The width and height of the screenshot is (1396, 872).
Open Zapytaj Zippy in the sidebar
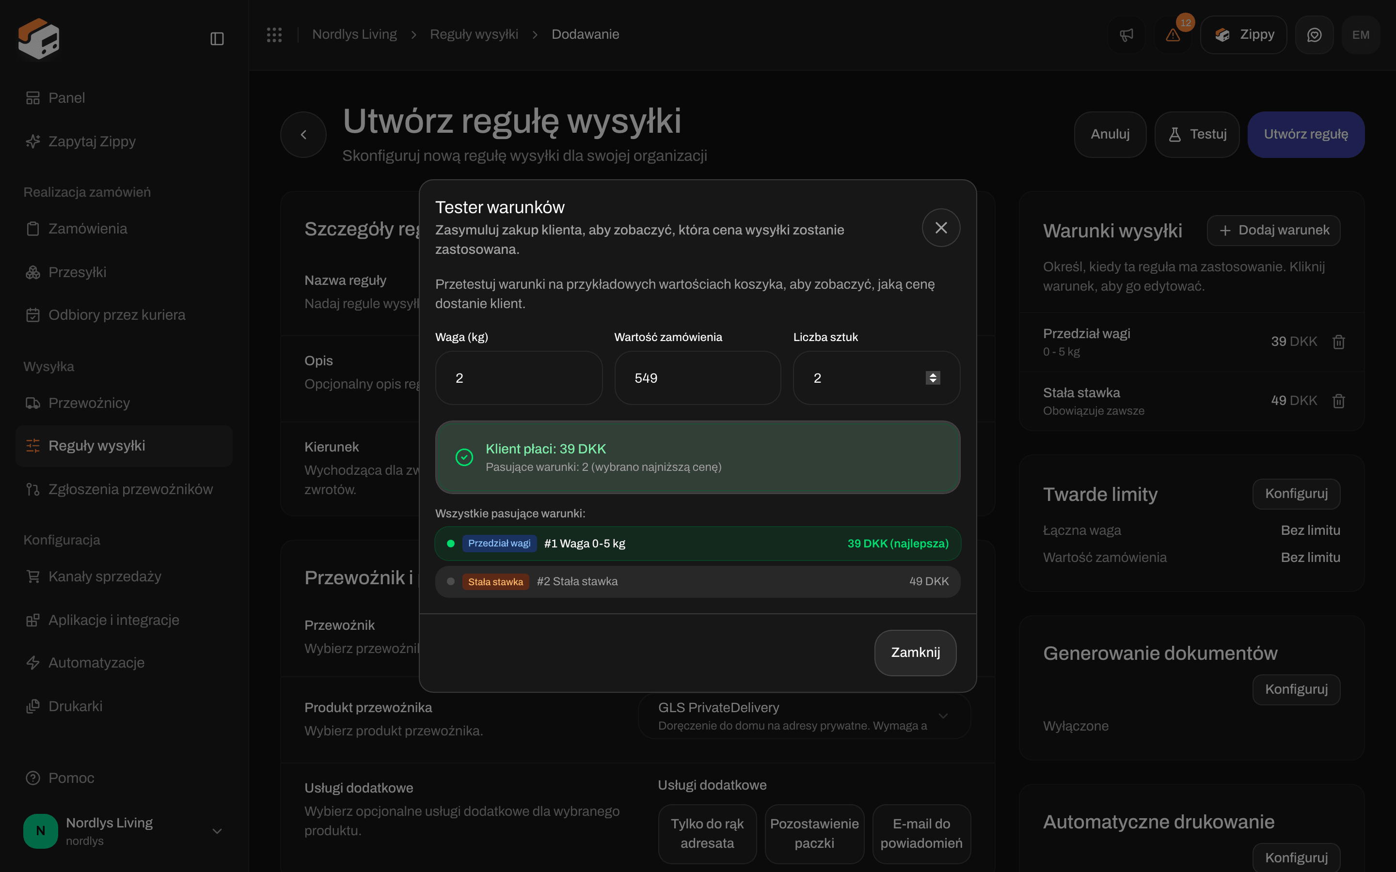pyautogui.click(x=124, y=141)
